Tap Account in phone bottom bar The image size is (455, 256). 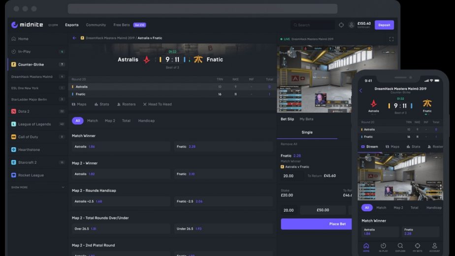pos(434,247)
